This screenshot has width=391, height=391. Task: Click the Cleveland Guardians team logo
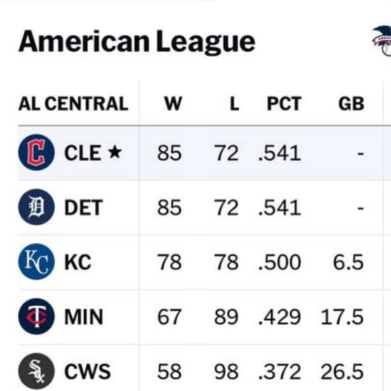[x=36, y=152]
